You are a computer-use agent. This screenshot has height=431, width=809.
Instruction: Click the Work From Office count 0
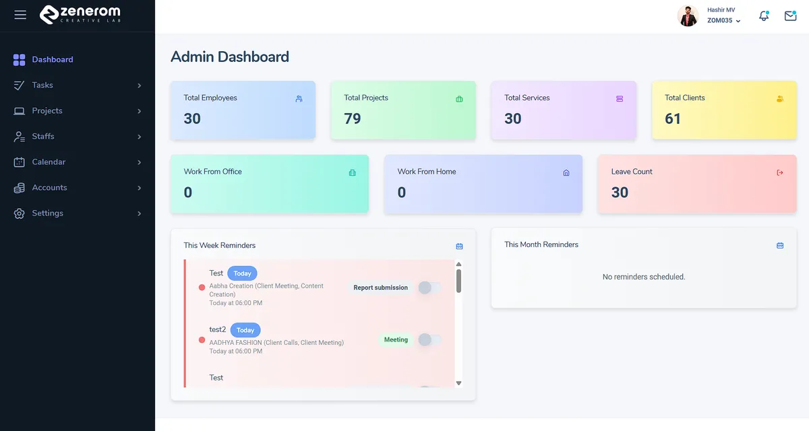pyautogui.click(x=188, y=193)
